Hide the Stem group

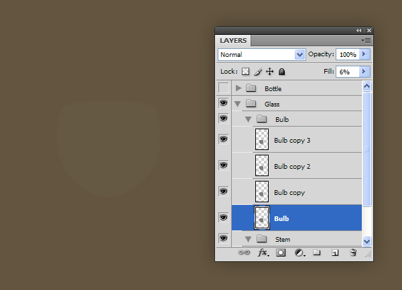(x=224, y=238)
